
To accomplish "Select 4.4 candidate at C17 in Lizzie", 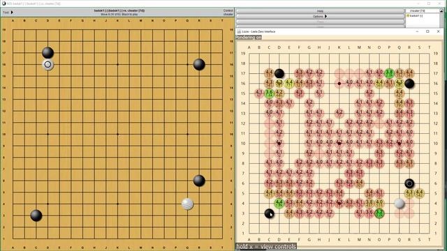I will (x=269, y=73).
